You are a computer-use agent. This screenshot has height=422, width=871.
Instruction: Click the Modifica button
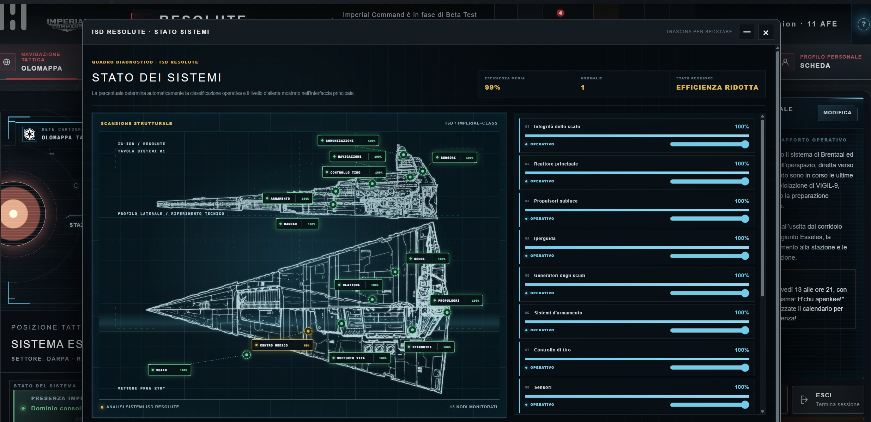pyautogui.click(x=837, y=113)
